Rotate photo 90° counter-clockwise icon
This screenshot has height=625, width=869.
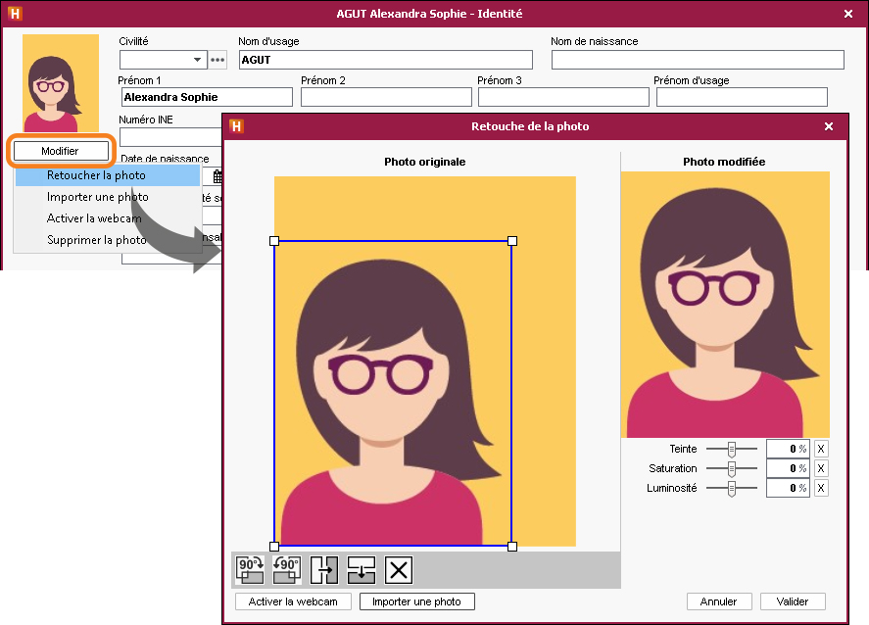pos(286,570)
